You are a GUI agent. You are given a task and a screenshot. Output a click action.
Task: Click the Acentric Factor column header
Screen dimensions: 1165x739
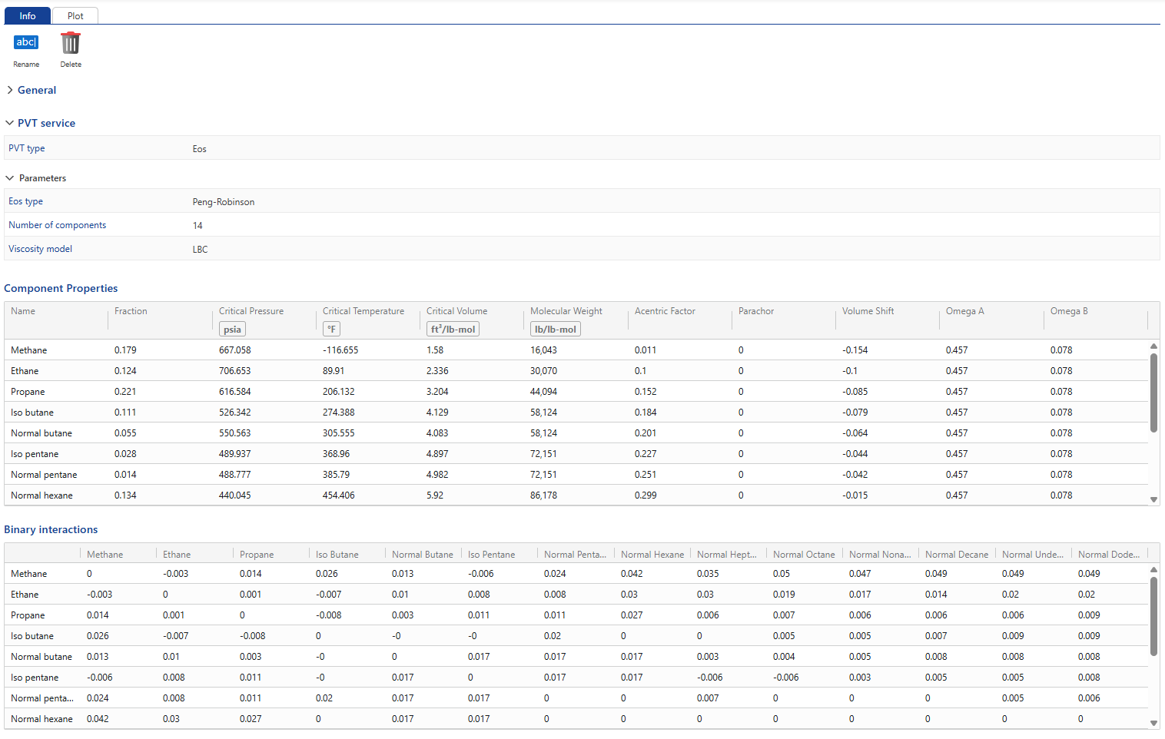[665, 312]
